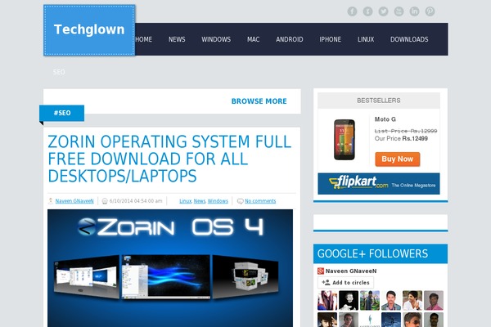The height and width of the screenshot is (327, 491).
Task: Open follower avatar of woman with long hair
Action: [327, 300]
